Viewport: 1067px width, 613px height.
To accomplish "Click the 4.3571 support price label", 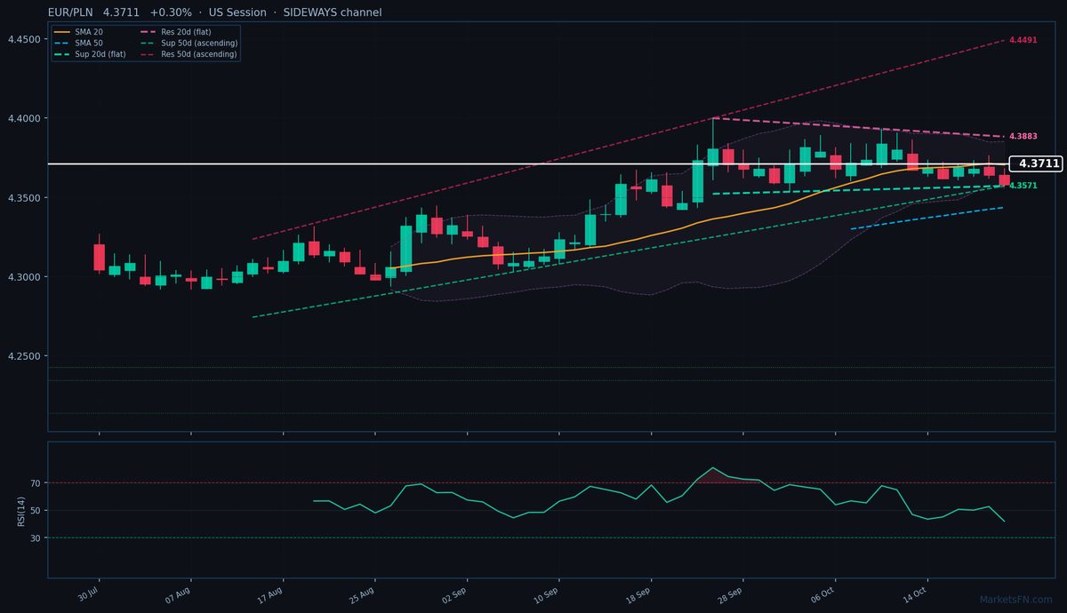I will click(1023, 185).
